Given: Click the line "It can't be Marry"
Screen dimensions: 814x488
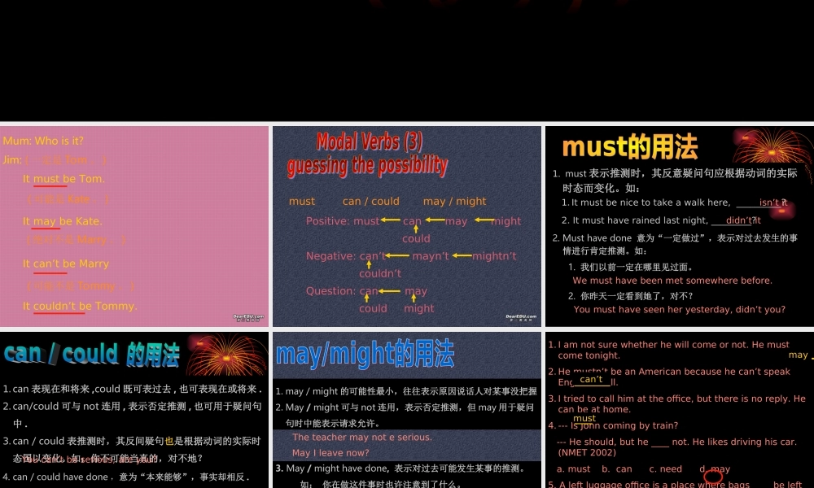Looking at the screenshot, I should click(65, 264).
